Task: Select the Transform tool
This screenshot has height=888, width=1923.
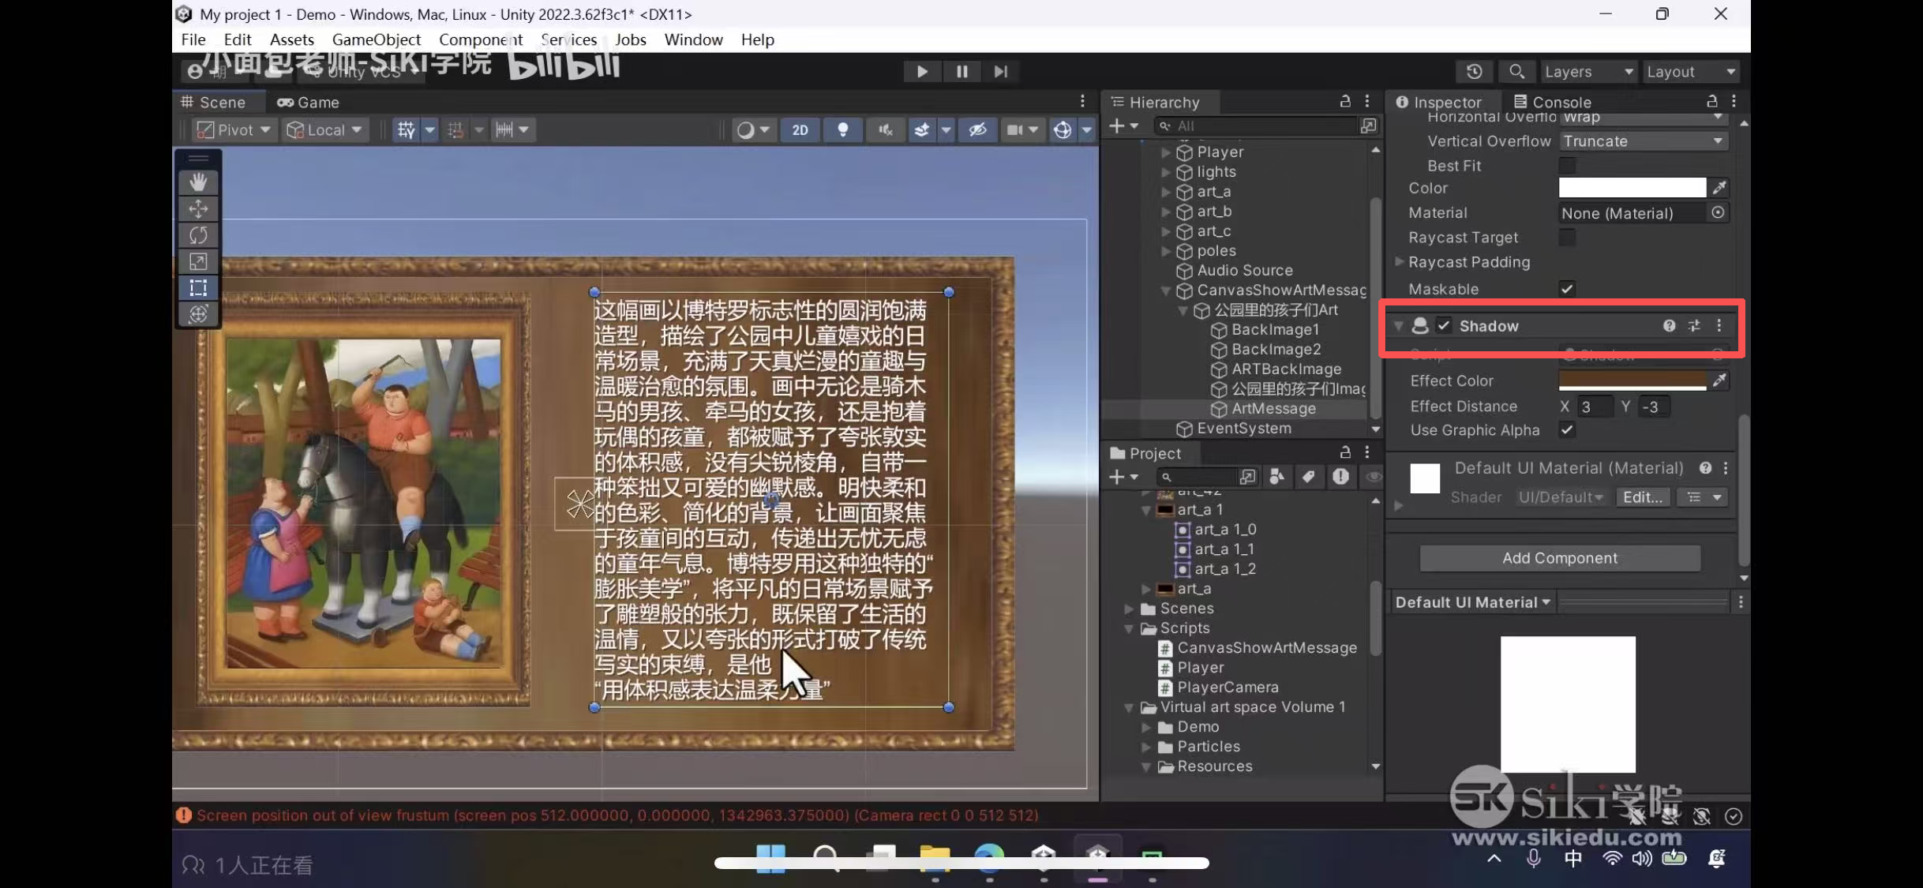Action: point(198,313)
